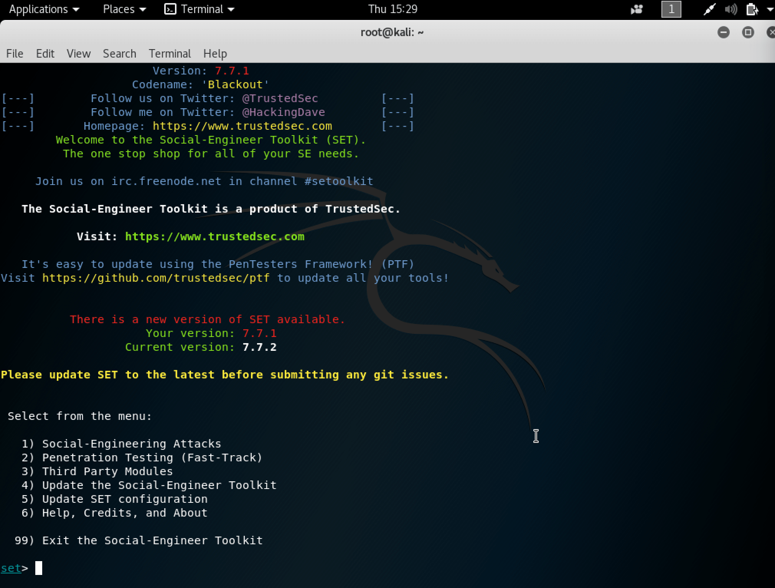
Task: Click the Thu 15:29 clock
Action: pos(392,9)
